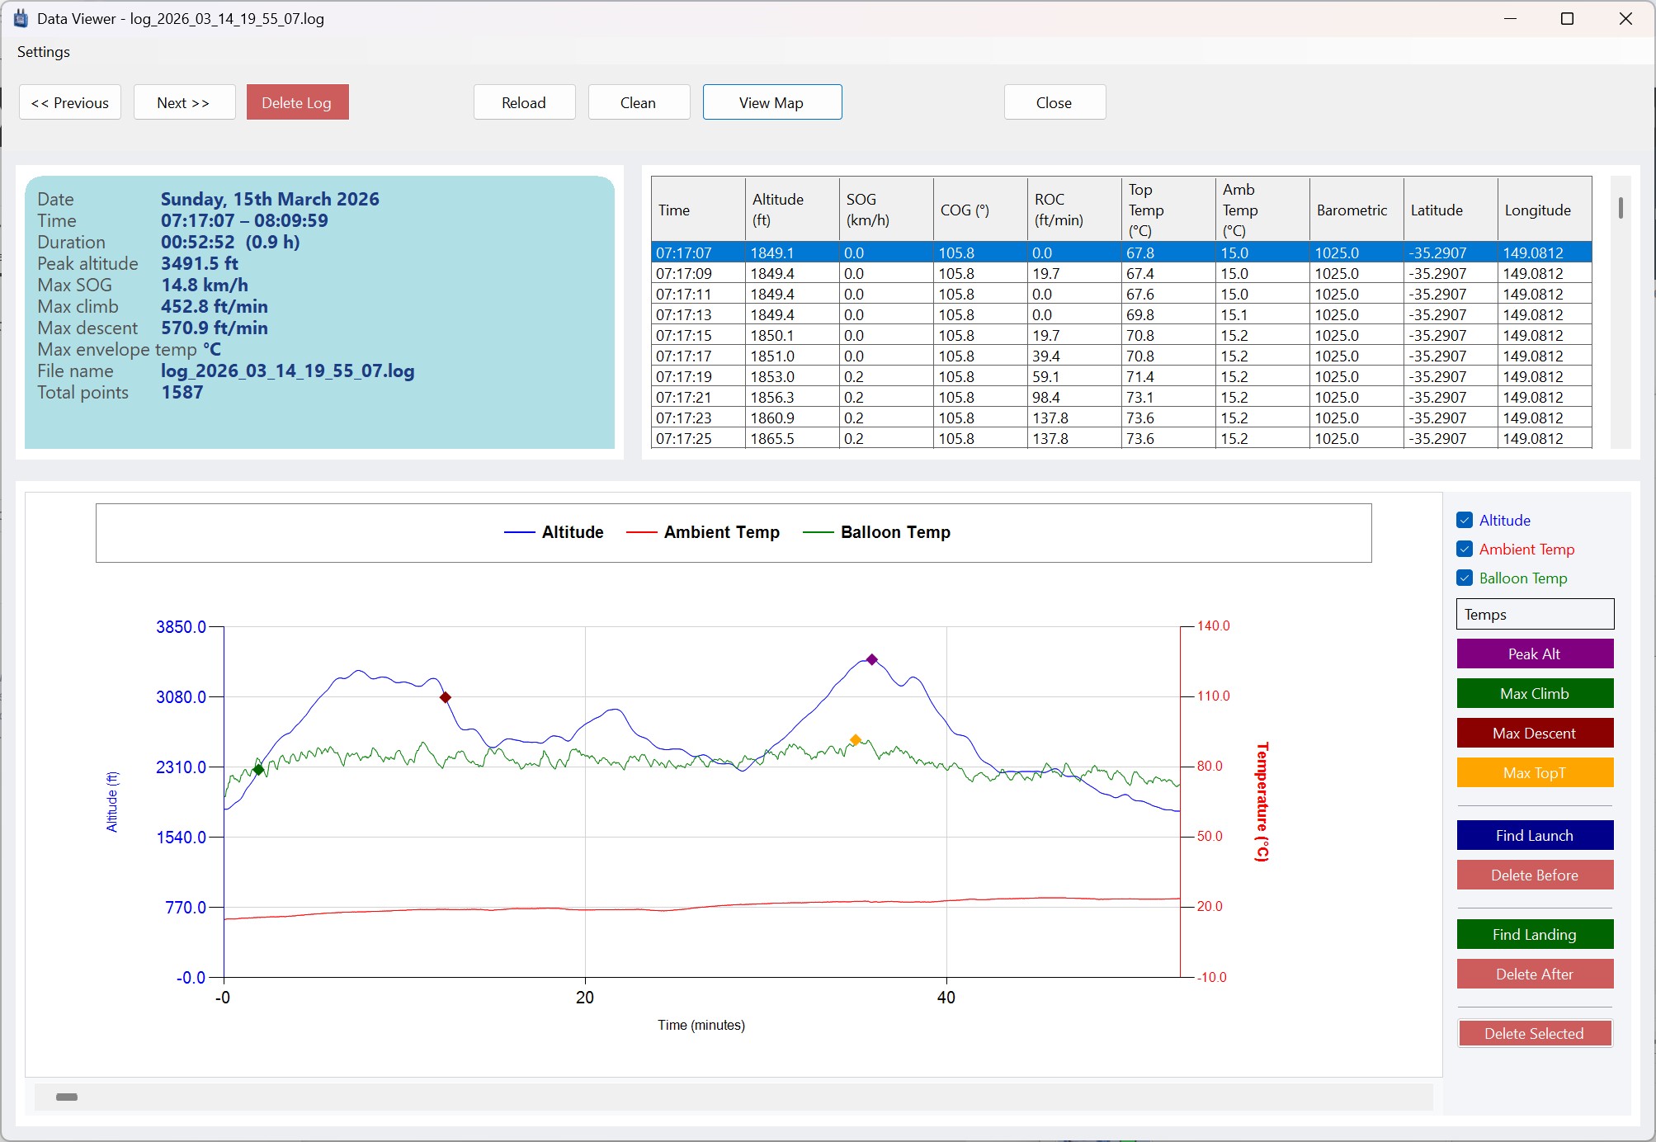1656x1142 pixels.
Task: Select the row with time 07:17:19
Action: click(1121, 376)
